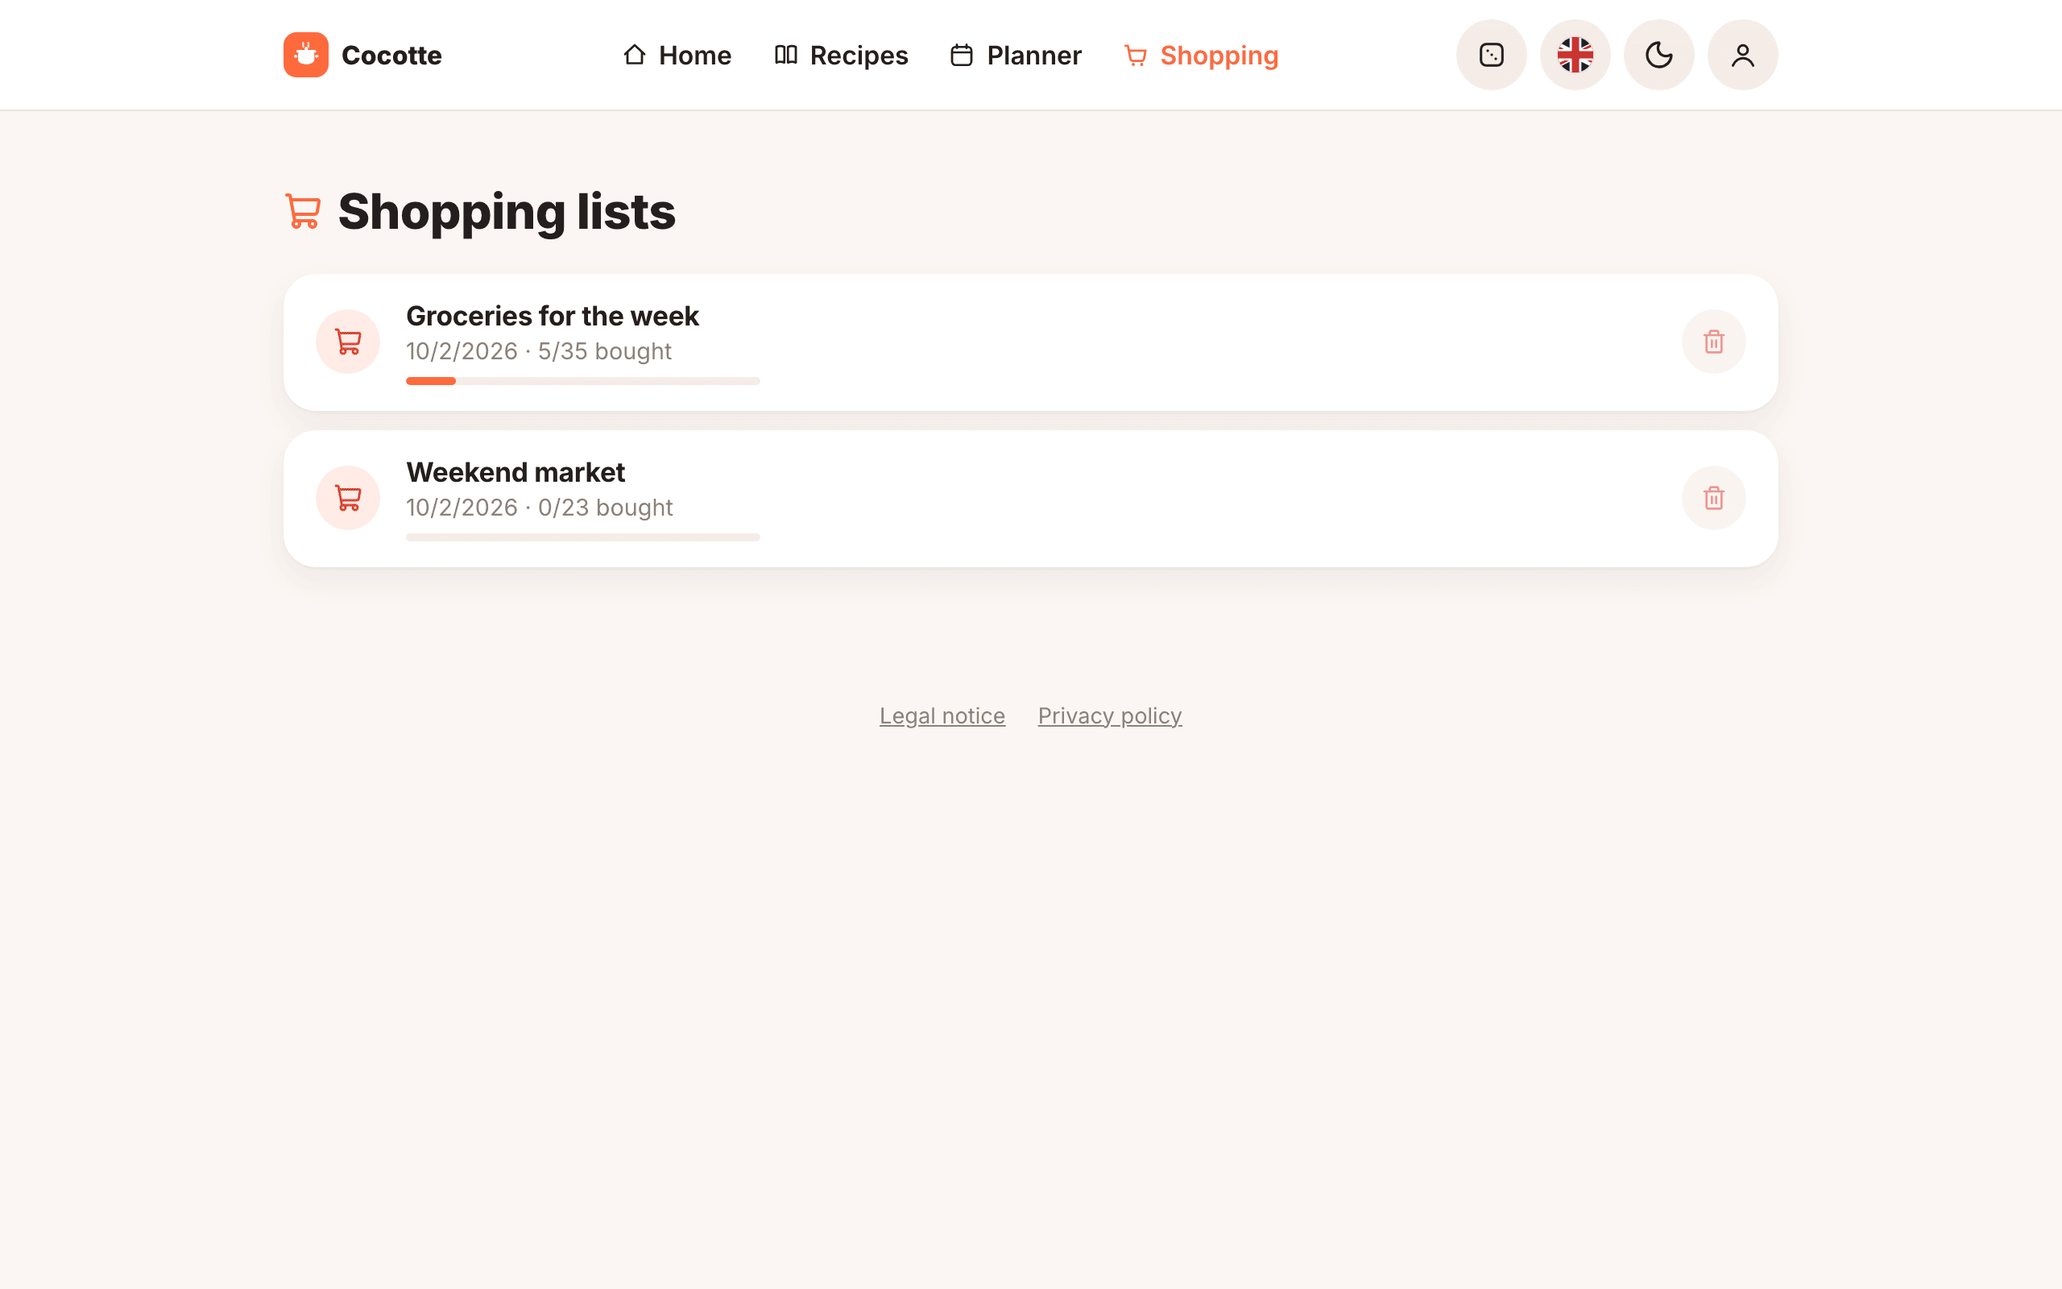The width and height of the screenshot is (2062, 1289).
Task: Click the Cocotte brand name
Action: point(392,56)
